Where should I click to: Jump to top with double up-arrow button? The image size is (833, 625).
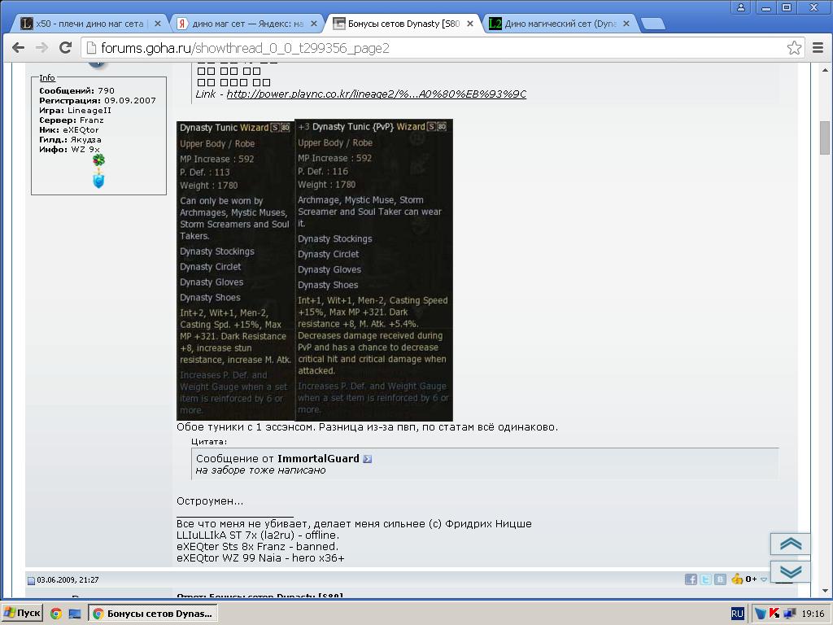790,544
